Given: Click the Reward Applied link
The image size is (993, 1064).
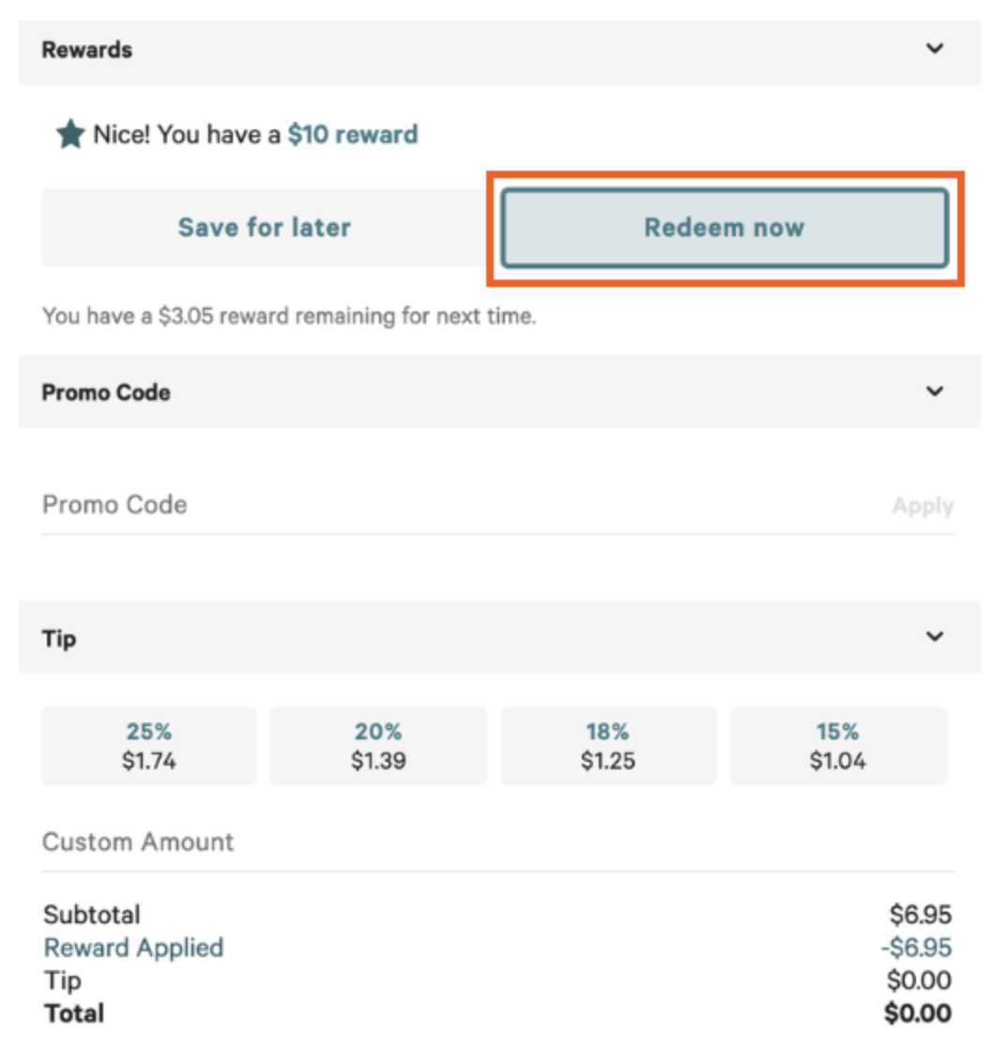Looking at the screenshot, I should click(x=132, y=948).
